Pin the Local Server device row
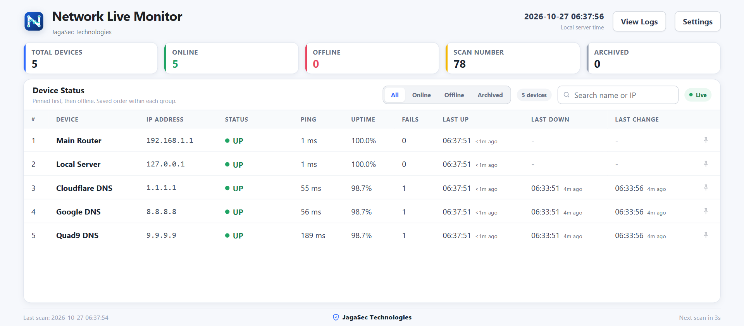The height and width of the screenshot is (326, 744). (x=706, y=164)
